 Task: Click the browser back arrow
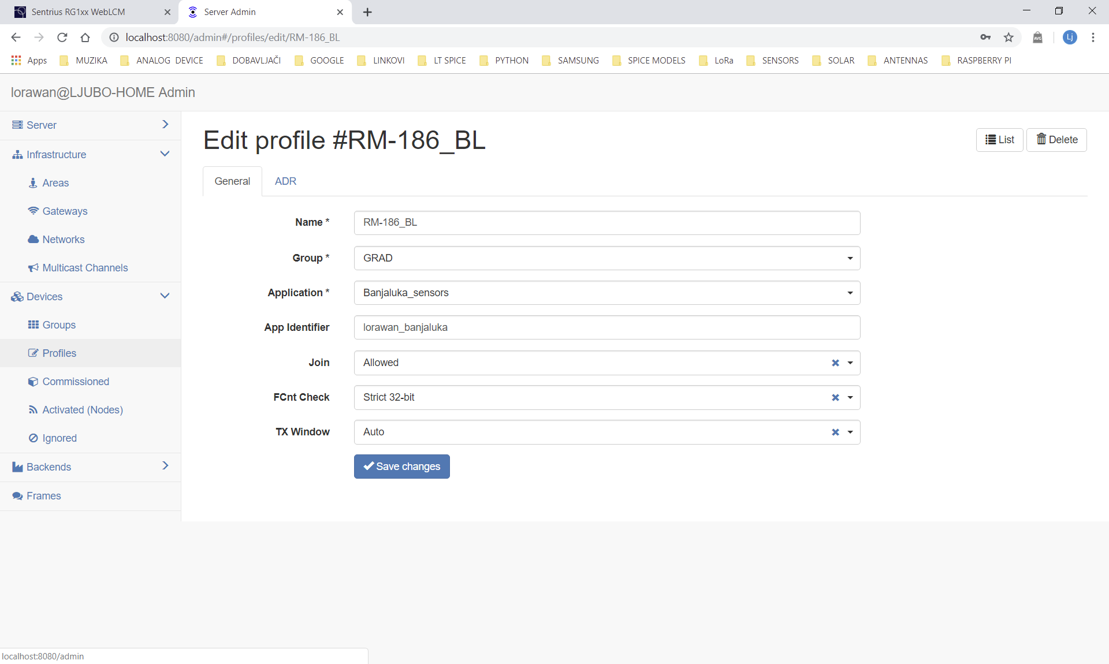[x=16, y=38]
